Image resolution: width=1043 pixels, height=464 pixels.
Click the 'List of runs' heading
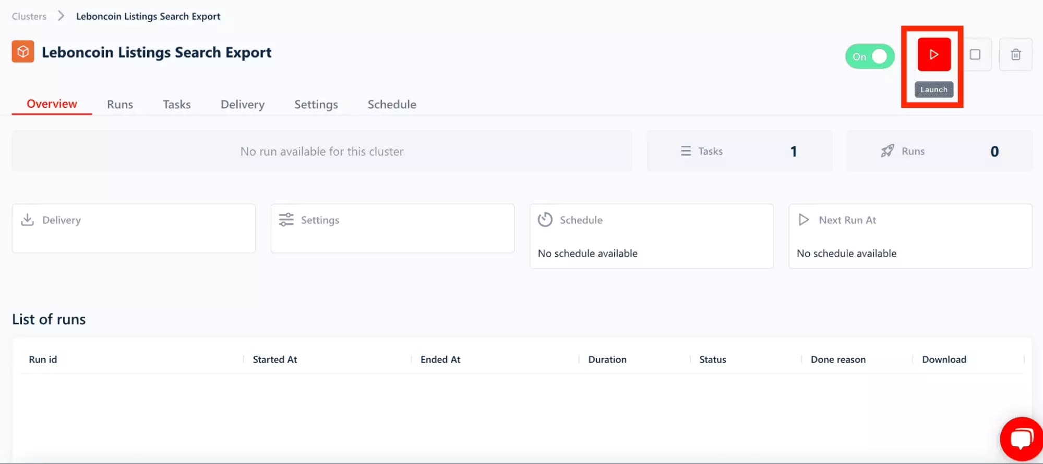49,319
